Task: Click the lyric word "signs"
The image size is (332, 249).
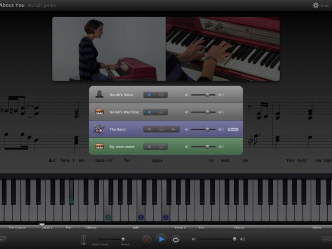Action: (x=157, y=160)
